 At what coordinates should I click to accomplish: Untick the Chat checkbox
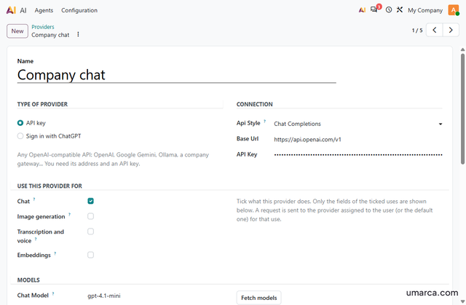tap(90, 201)
